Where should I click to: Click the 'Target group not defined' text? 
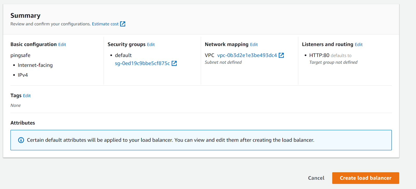[333, 62]
